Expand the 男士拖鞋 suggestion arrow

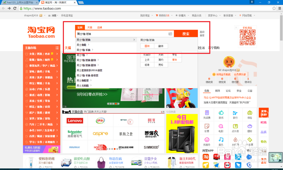pyautogui.click(x=89, y=45)
